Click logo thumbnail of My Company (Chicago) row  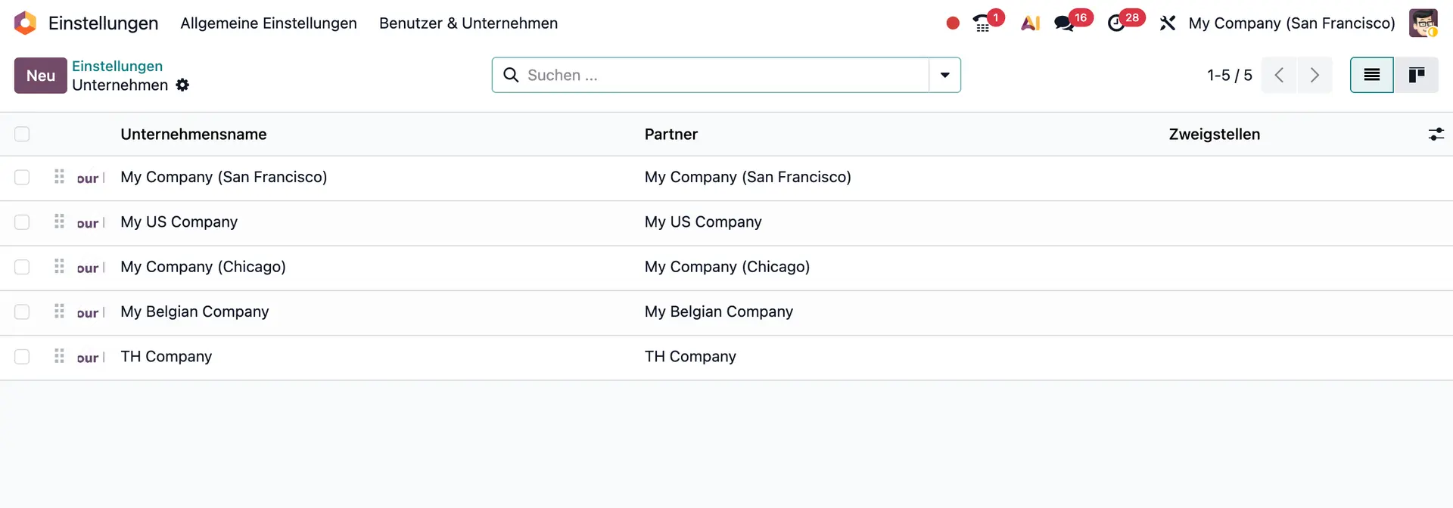click(x=91, y=268)
